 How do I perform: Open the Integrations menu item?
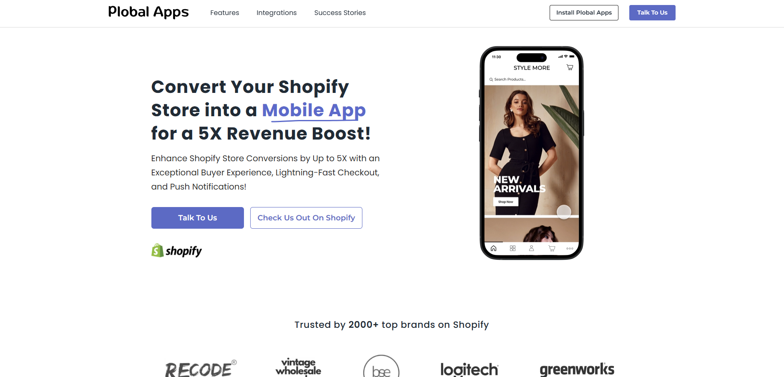point(276,12)
